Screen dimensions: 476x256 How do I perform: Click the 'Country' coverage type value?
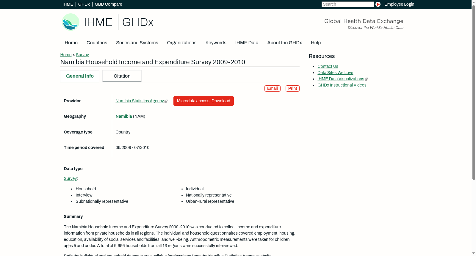tap(123, 132)
